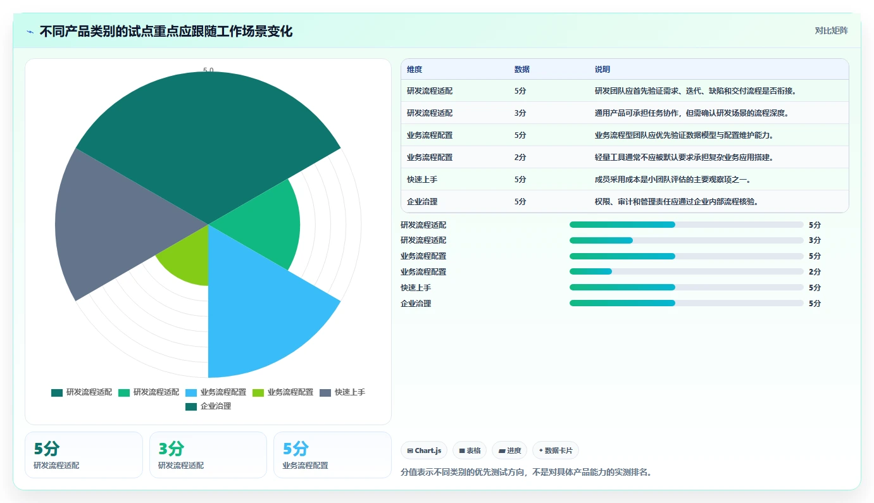Click the progress bar marked 3分
The width and height of the screenshot is (874, 503).
(x=687, y=240)
